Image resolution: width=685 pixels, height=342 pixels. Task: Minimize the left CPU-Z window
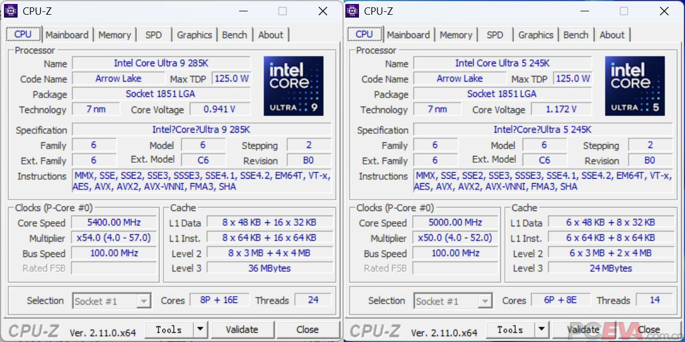[243, 11]
